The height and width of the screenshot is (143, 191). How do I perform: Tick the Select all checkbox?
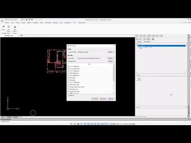coord(68,95)
